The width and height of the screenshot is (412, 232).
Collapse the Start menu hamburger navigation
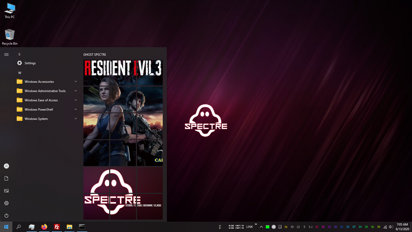6,54
